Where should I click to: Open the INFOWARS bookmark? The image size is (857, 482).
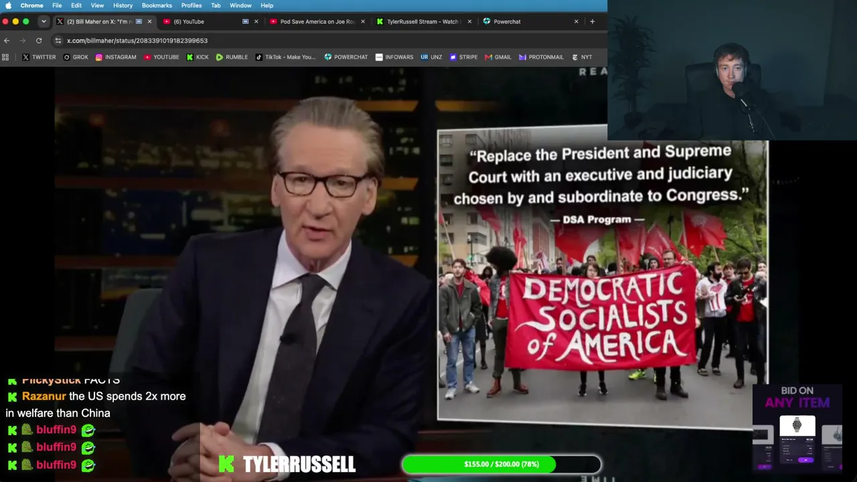pyautogui.click(x=394, y=57)
